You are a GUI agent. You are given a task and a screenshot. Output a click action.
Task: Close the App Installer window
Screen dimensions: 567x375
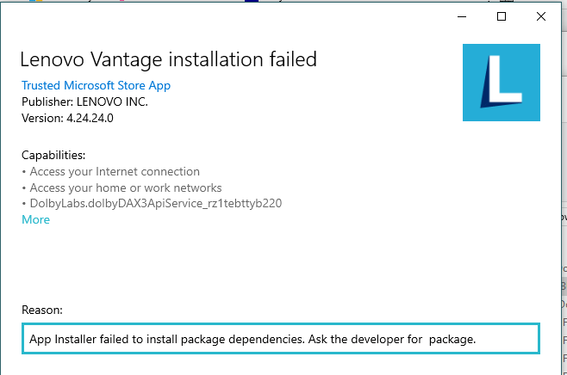click(x=540, y=16)
